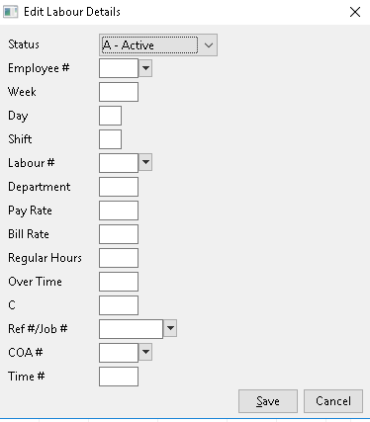
Task: Focus the Week input field
Action: pyautogui.click(x=119, y=92)
